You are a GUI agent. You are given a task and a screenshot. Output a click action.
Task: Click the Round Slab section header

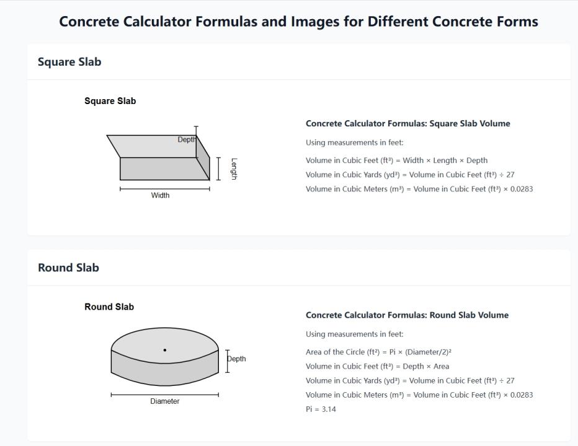68,268
